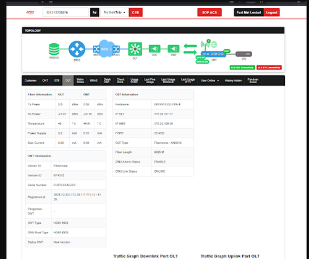The width and height of the screenshot is (309, 259).
Task: Open the History Action tab
Action: click(233, 81)
